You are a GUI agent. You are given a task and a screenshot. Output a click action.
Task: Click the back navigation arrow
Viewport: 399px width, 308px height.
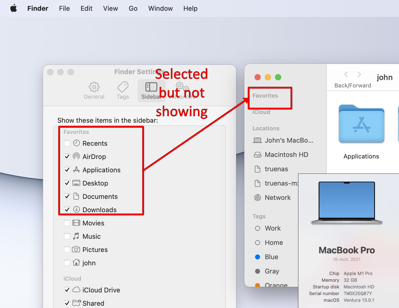(x=346, y=74)
